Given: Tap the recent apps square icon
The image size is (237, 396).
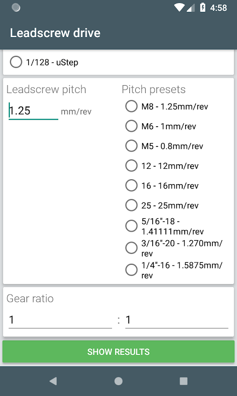Looking at the screenshot, I should (184, 381).
